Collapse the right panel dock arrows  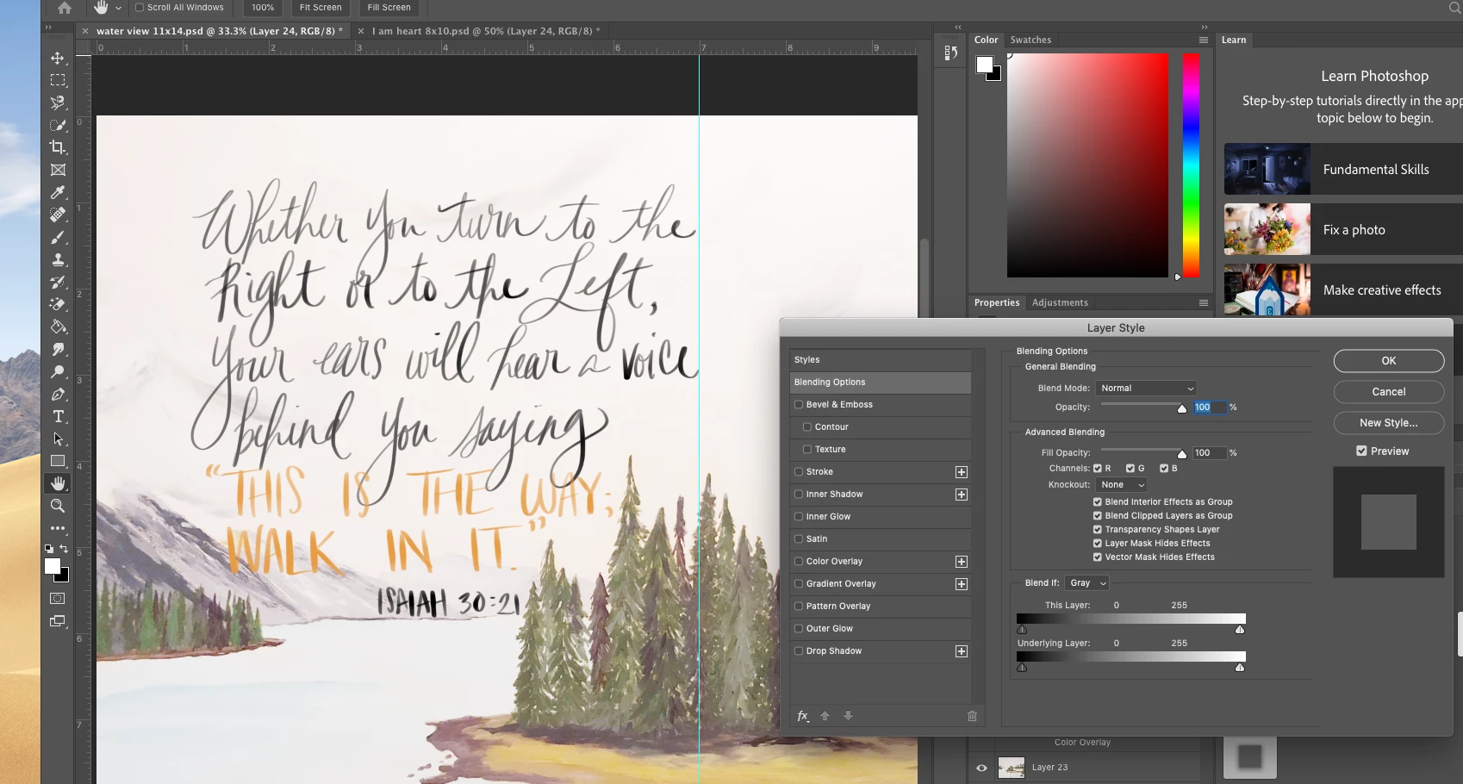pos(1205,28)
